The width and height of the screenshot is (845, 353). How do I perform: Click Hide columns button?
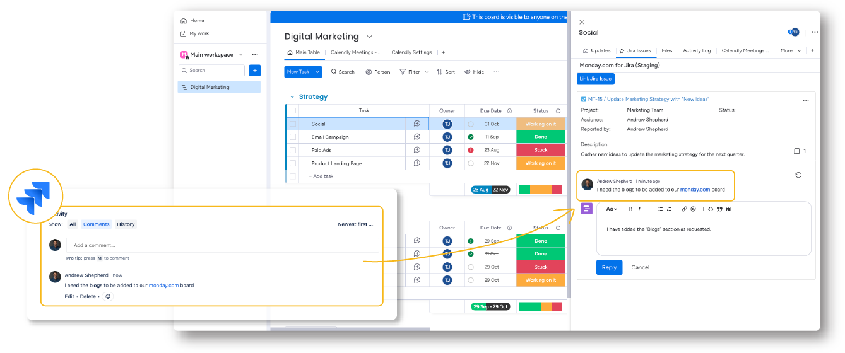474,72
